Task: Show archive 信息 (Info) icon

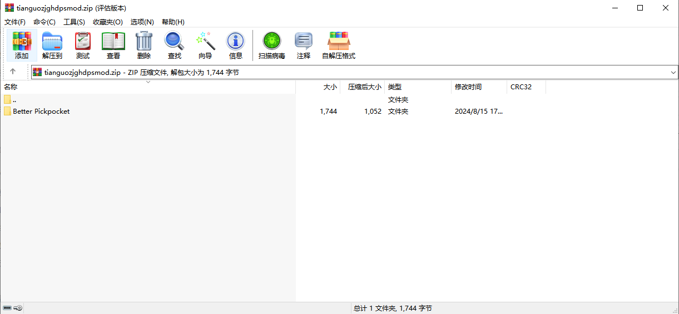Action: 236,45
